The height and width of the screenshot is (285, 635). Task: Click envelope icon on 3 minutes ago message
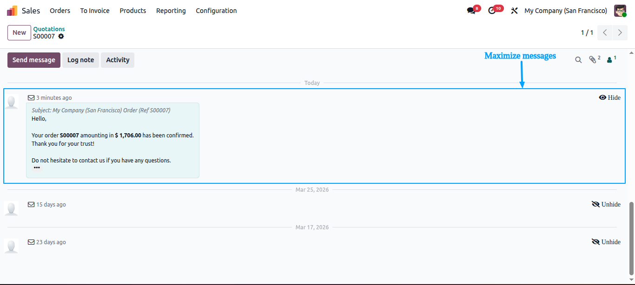(31, 98)
